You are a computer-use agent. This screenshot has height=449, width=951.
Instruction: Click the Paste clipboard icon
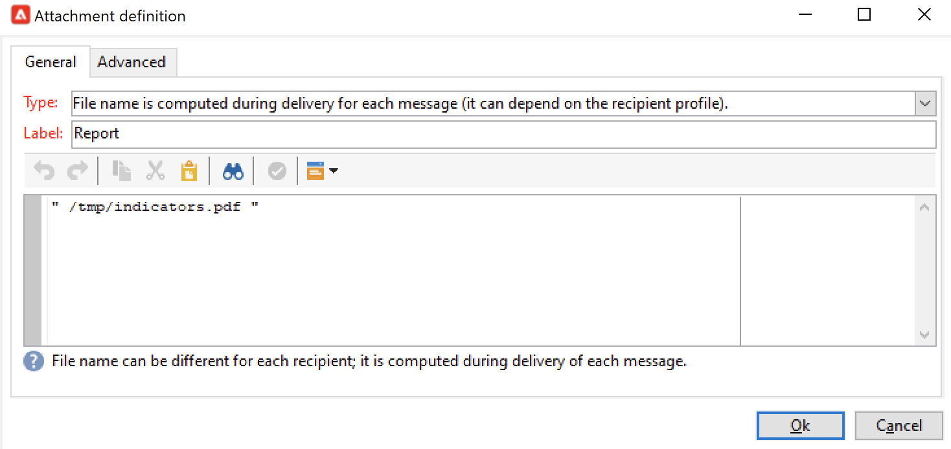point(189,171)
